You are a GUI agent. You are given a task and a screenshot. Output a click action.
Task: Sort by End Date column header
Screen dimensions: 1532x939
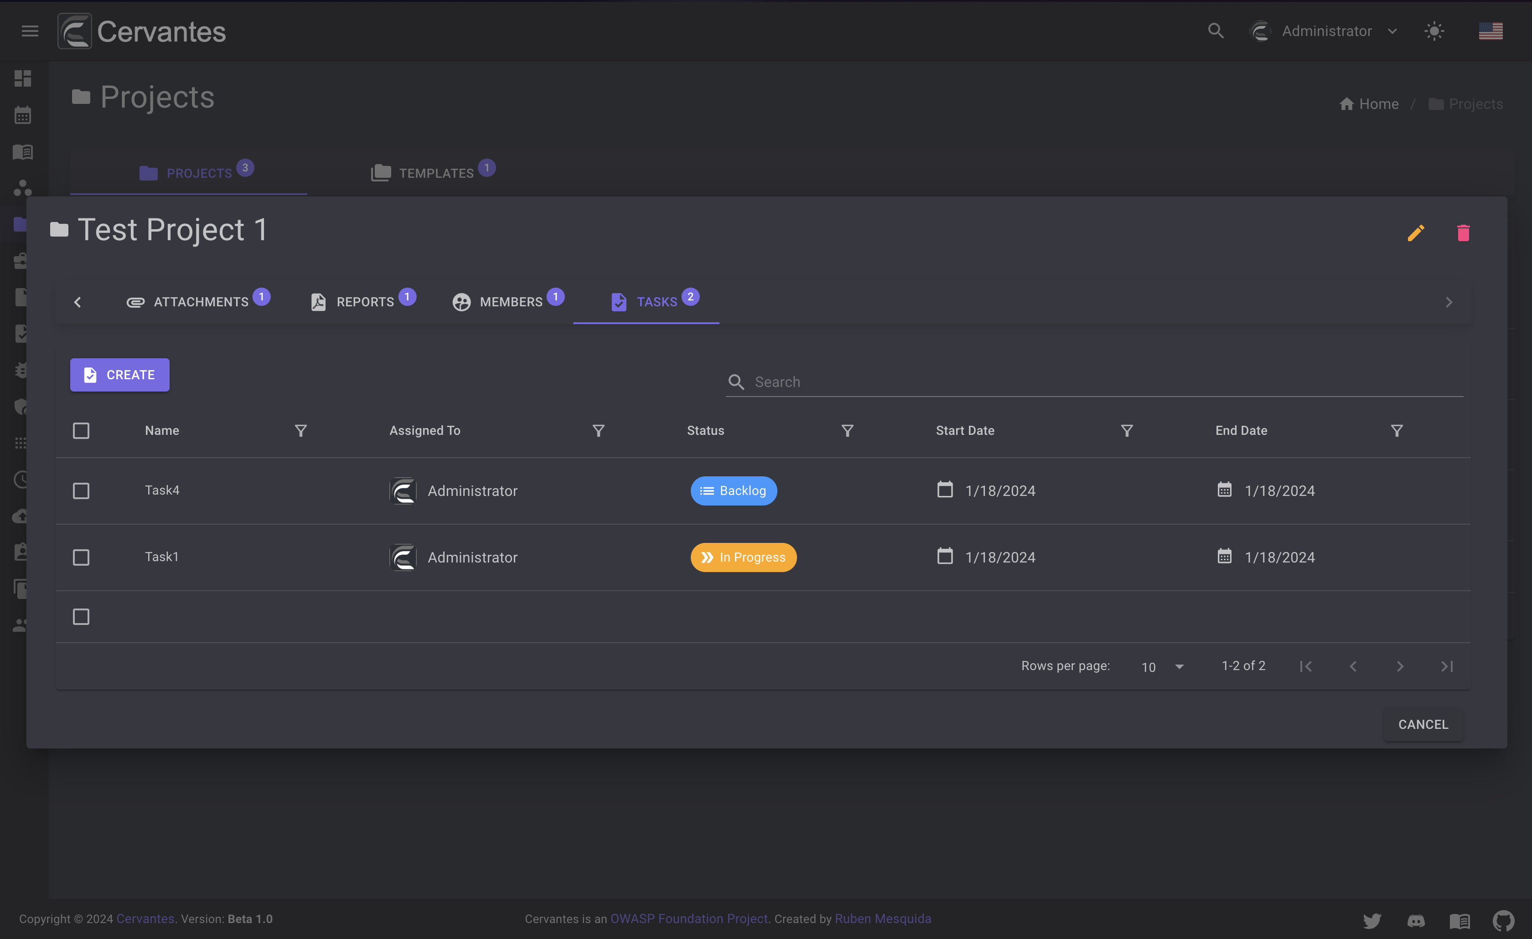1241,431
